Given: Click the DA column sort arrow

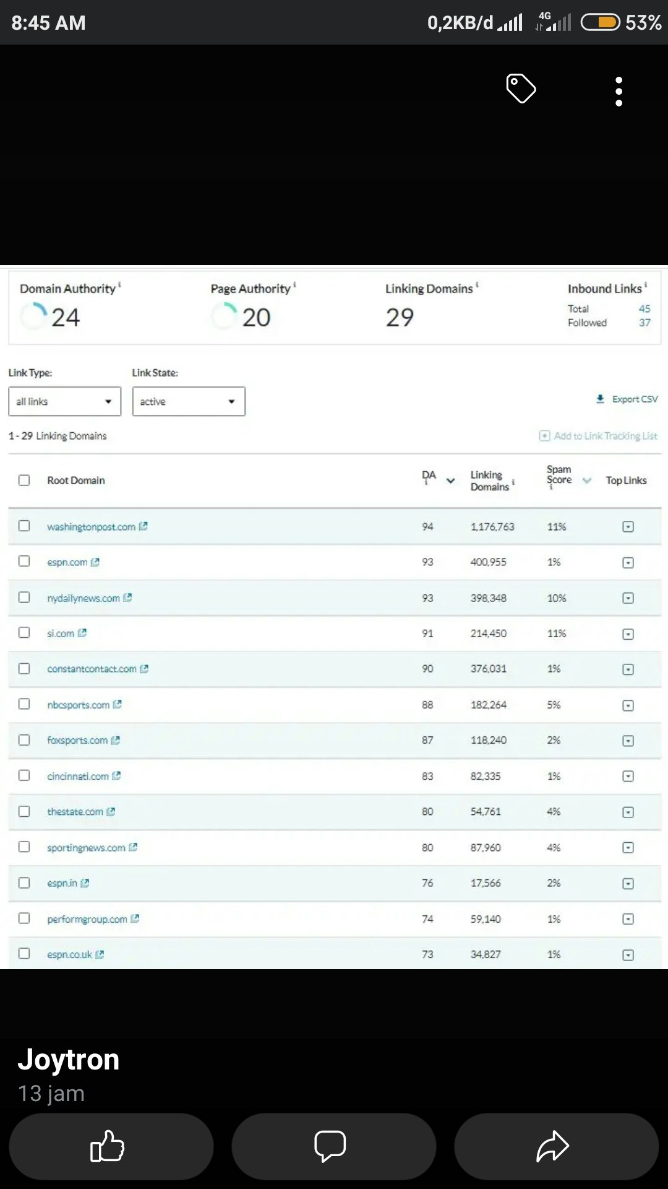Looking at the screenshot, I should tap(451, 481).
